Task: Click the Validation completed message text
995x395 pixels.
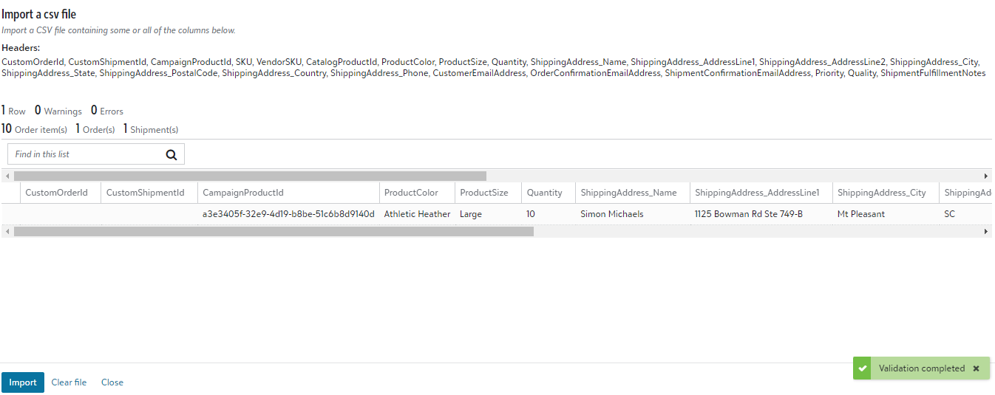Action: 922,368
